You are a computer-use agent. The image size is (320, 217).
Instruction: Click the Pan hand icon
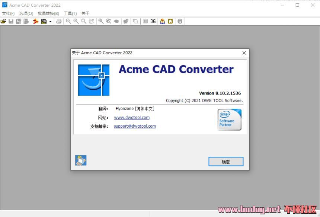tap(91, 21)
